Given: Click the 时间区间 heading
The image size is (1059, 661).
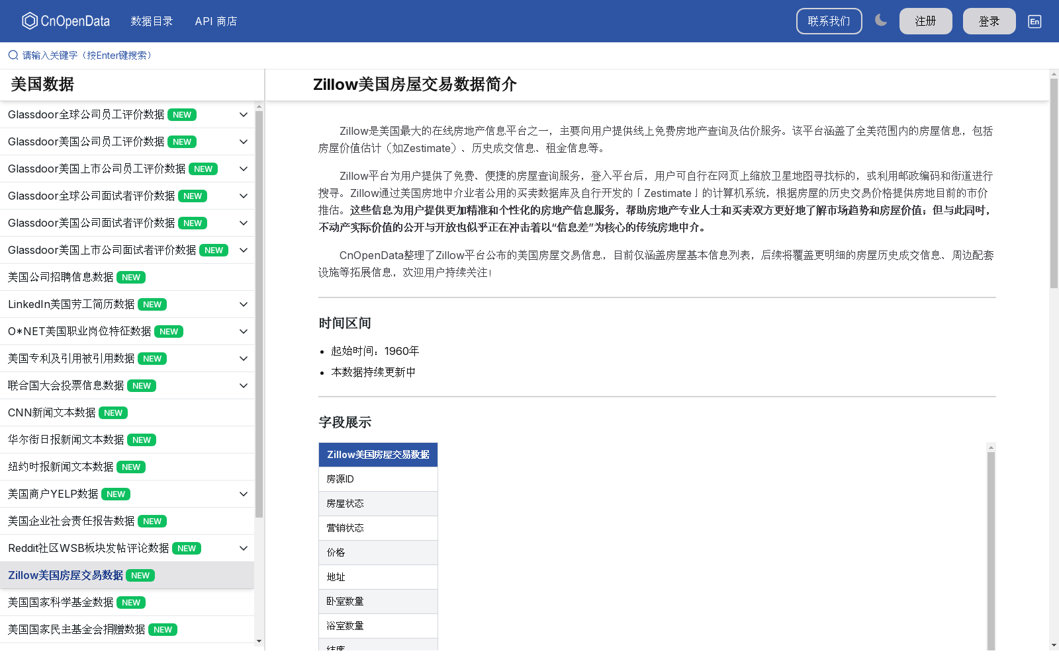Looking at the screenshot, I should coord(345,323).
